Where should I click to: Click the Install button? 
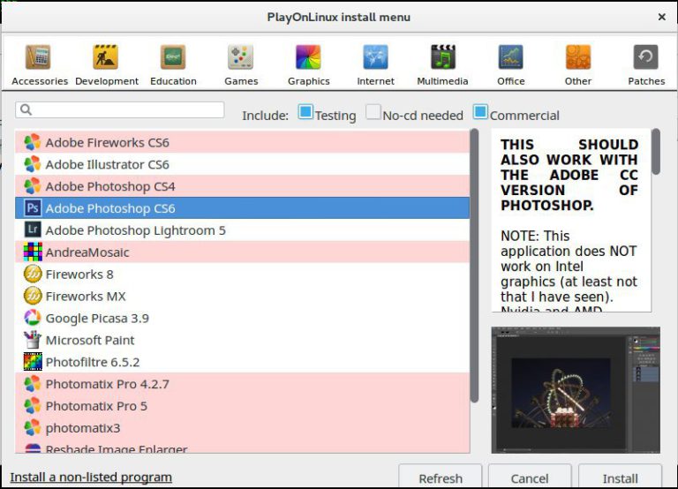coord(620,478)
